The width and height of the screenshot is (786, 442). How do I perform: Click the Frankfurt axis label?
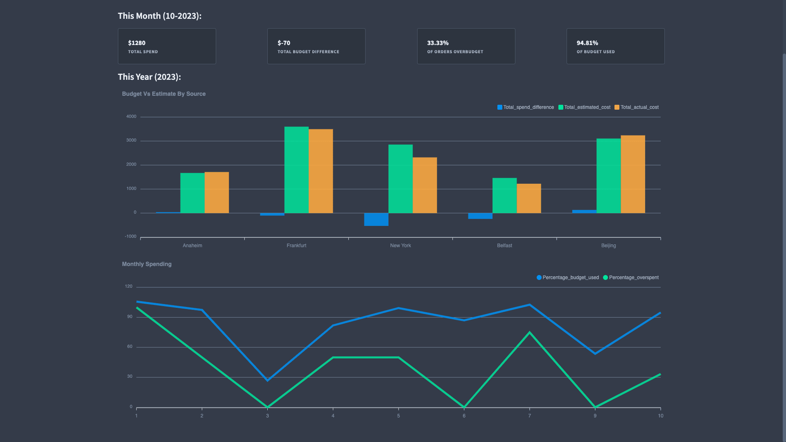[296, 246]
